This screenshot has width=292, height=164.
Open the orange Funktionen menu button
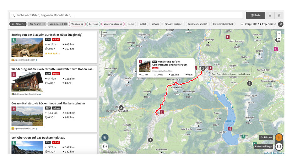click(x=279, y=137)
